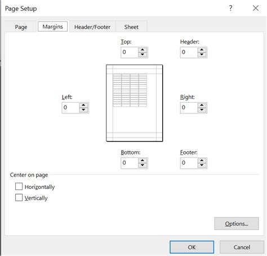Decrease the Bottom margin value
Screen dimensions: 267x256
coord(143,165)
